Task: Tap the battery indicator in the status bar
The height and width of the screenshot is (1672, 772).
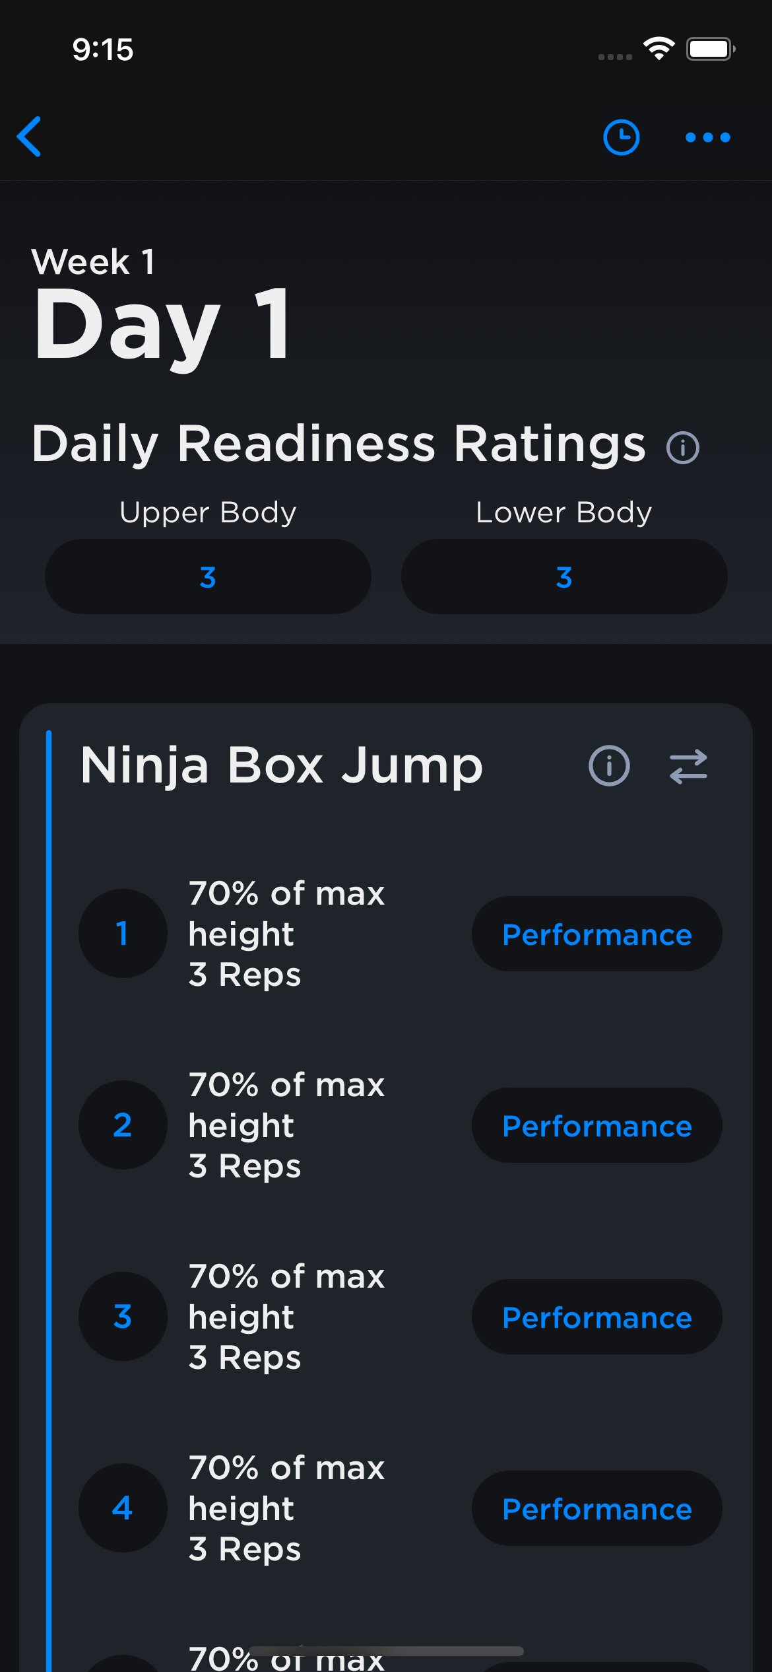Action: (710, 49)
